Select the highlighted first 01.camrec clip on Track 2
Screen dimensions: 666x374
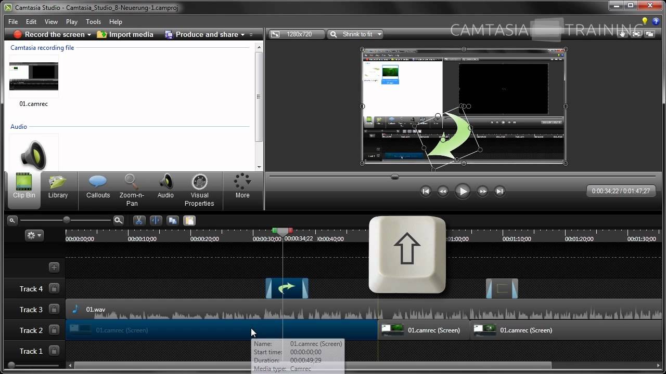[222, 330]
